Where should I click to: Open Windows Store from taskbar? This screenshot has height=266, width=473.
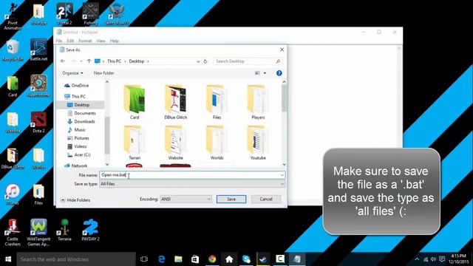click(x=195, y=259)
